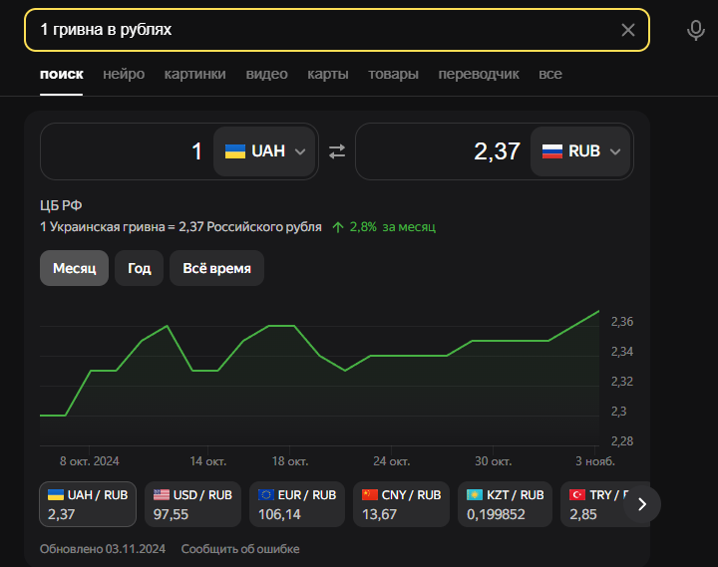Click the microphone voice search icon

[696, 30]
